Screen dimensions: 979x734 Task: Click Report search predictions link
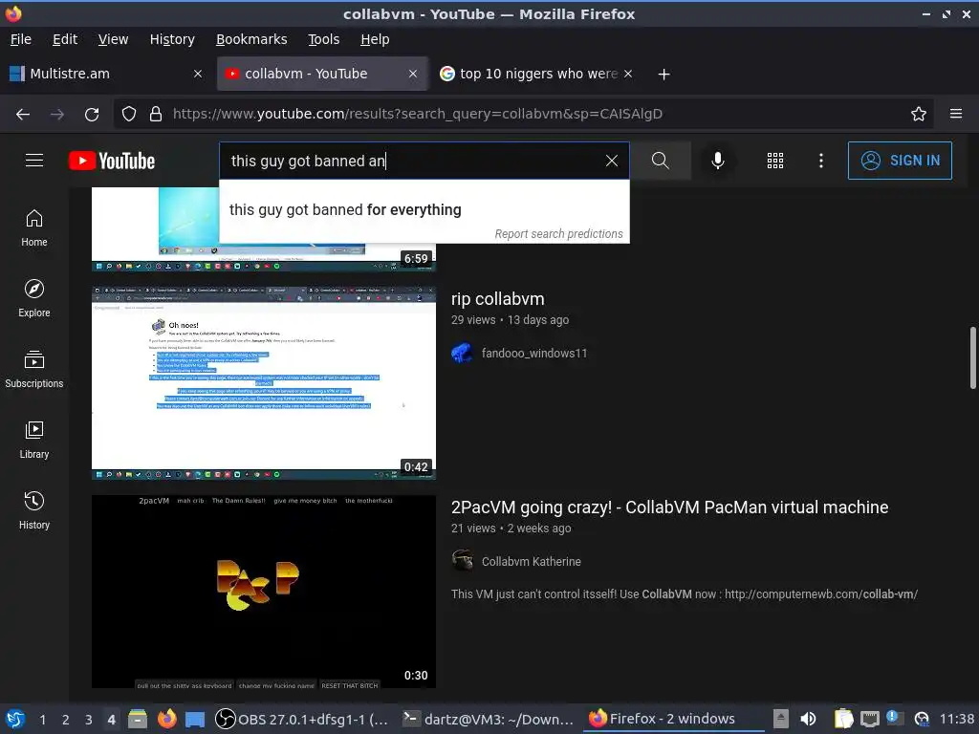point(558,233)
